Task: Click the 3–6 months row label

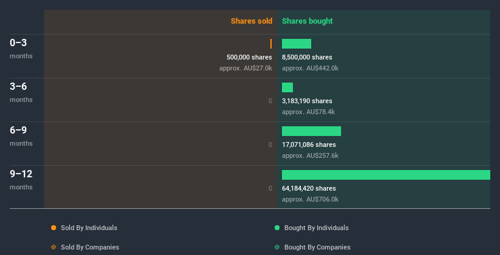Action: click(21, 92)
